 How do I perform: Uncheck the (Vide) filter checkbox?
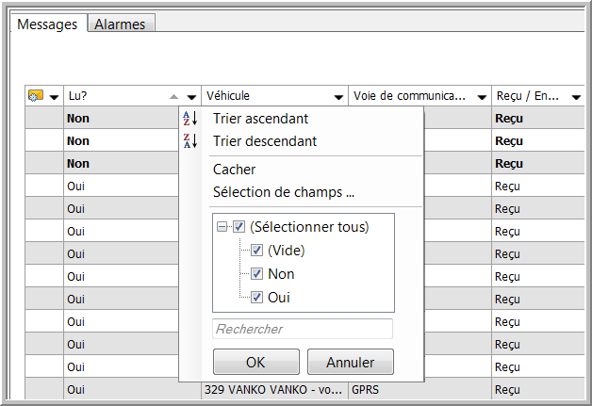pyautogui.click(x=256, y=251)
